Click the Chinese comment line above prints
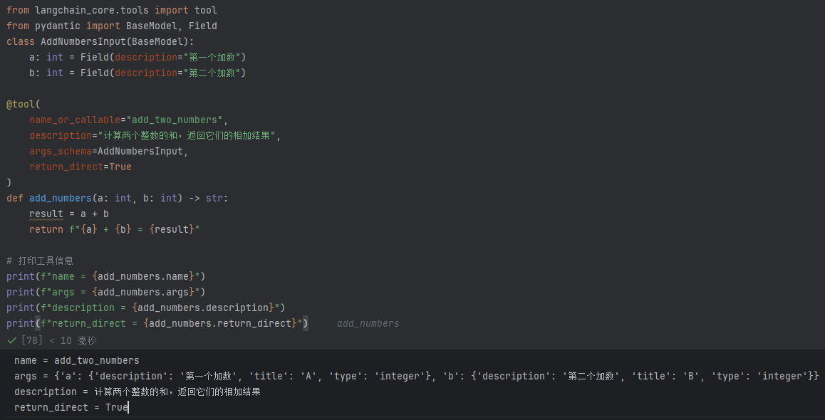The image size is (825, 420). 40,261
